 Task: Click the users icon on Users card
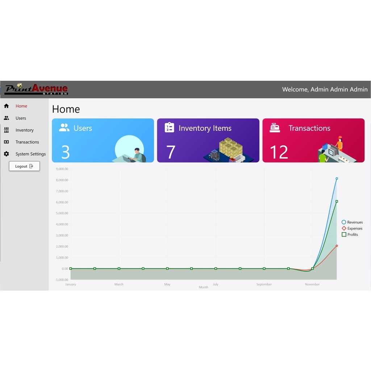click(64, 128)
